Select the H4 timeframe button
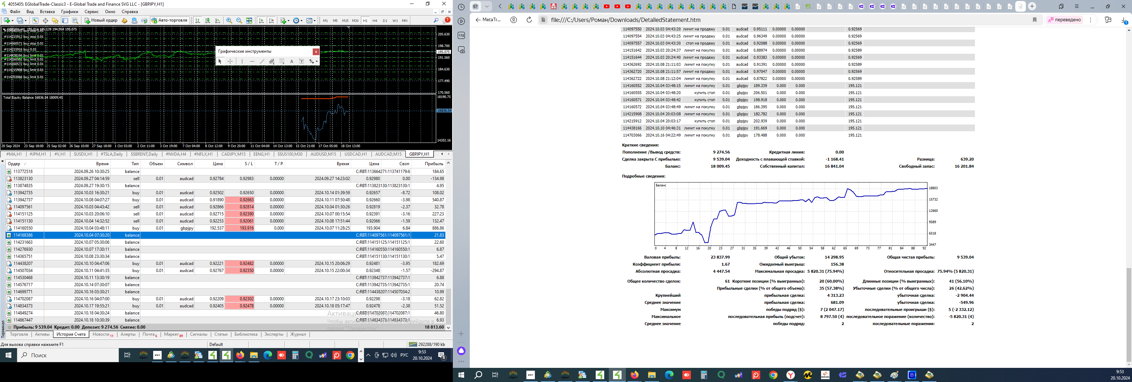 pyautogui.click(x=375, y=20)
